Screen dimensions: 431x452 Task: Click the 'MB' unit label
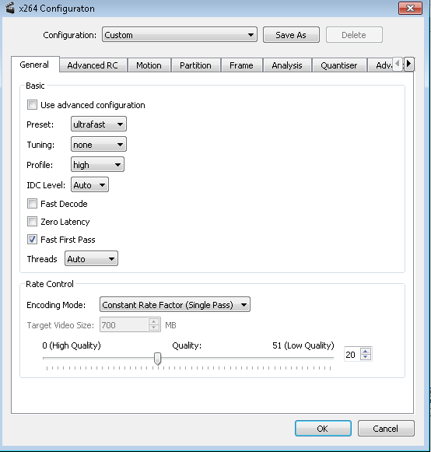click(170, 325)
